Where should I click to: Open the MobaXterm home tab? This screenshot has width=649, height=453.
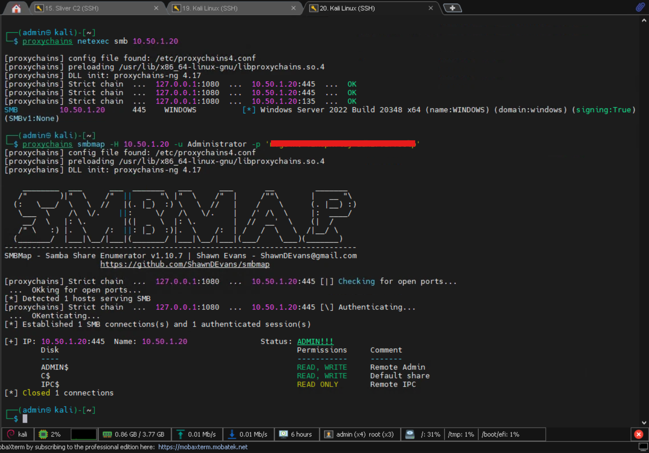point(16,8)
